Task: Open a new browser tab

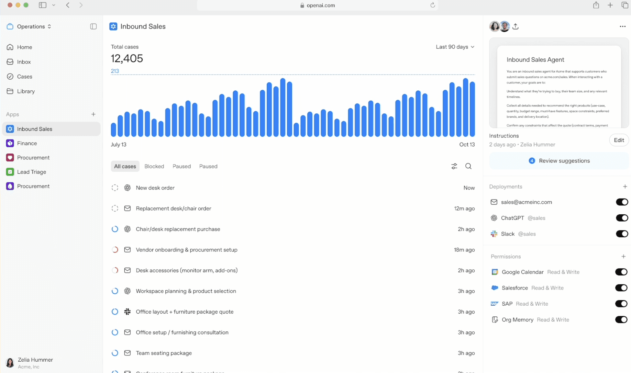Action: click(x=610, y=5)
